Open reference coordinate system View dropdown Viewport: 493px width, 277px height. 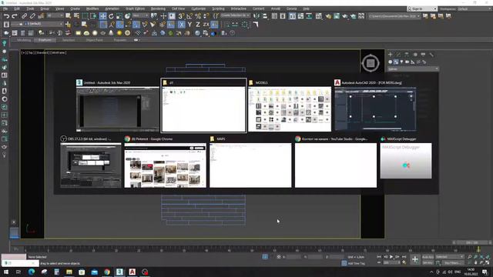[x=140, y=15]
